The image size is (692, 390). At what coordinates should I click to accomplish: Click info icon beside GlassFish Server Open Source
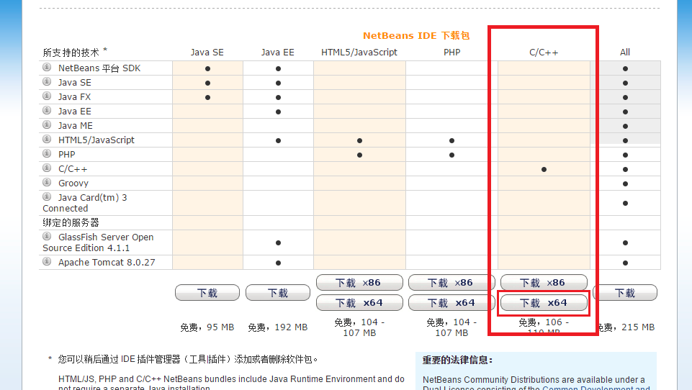coord(47,237)
